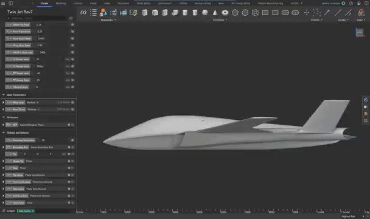The image size is (370, 219).
Task: Toggle visibility of Tip plane from normal block
Action: 72,175
